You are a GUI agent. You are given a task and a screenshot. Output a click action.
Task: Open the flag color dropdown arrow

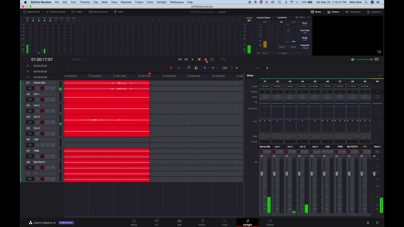(208, 68)
